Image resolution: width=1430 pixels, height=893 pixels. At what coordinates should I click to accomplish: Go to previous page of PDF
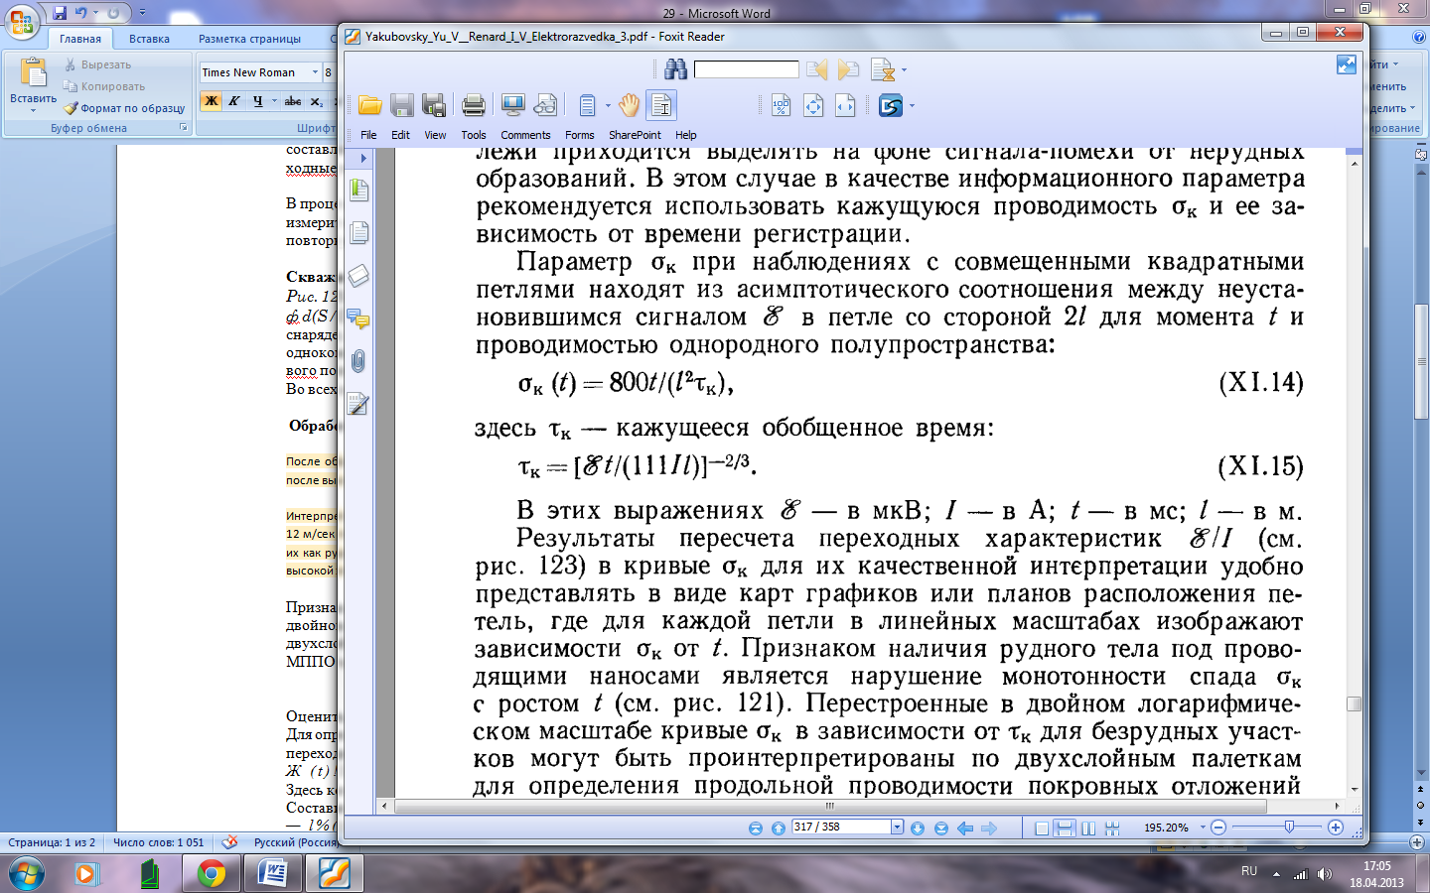(x=778, y=829)
